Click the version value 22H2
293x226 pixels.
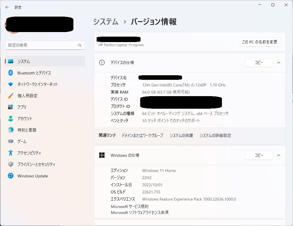[147, 178]
